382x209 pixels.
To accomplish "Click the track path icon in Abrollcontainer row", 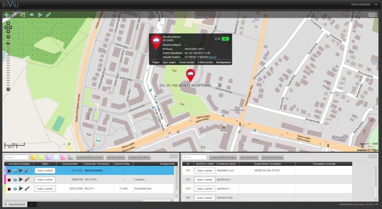I will pyautogui.click(x=27, y=170).
